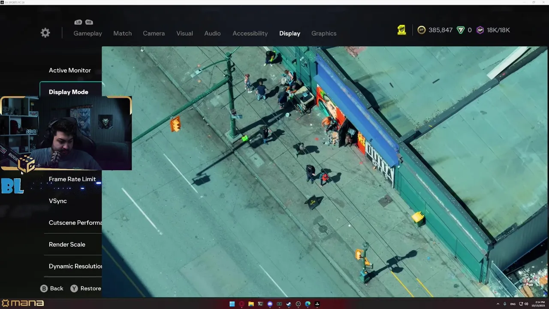This screenshot has width=549, height=309.
Task: Open the terminal icon in taskbar
Action: [260, 304]
